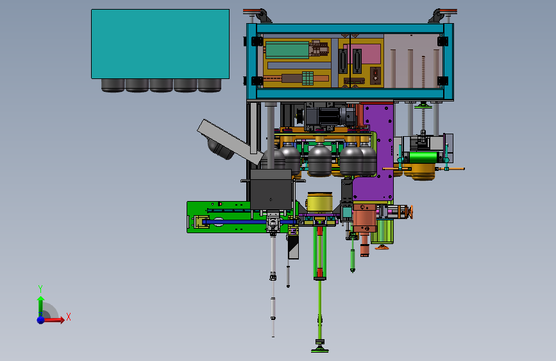Select the bright green horizontal cylinder on right
Viewport: 556px width, 361px height.
pos(423,157)
